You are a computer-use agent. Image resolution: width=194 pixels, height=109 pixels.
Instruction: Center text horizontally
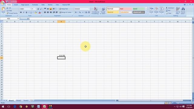(48, 12)
